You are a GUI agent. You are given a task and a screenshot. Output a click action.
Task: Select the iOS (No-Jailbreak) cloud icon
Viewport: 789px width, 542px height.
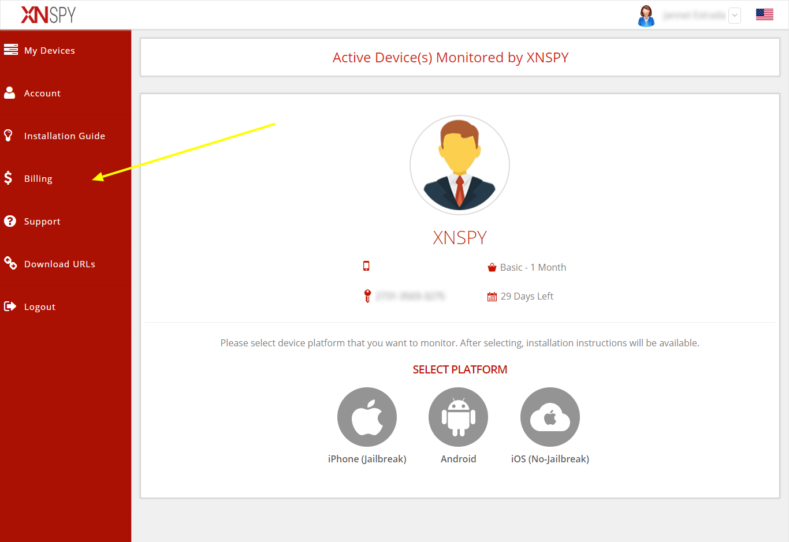pyautogui.click(x=549, y=417)
